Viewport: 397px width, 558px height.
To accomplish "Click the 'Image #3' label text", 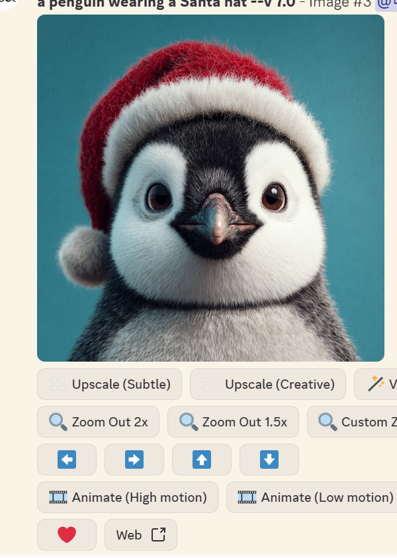I will tap(339, 3).
